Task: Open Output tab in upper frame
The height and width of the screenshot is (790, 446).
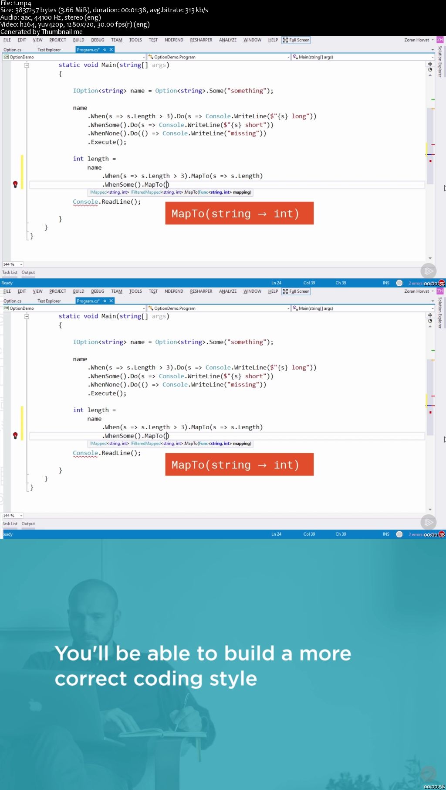Action: click(x=28, y=273)
